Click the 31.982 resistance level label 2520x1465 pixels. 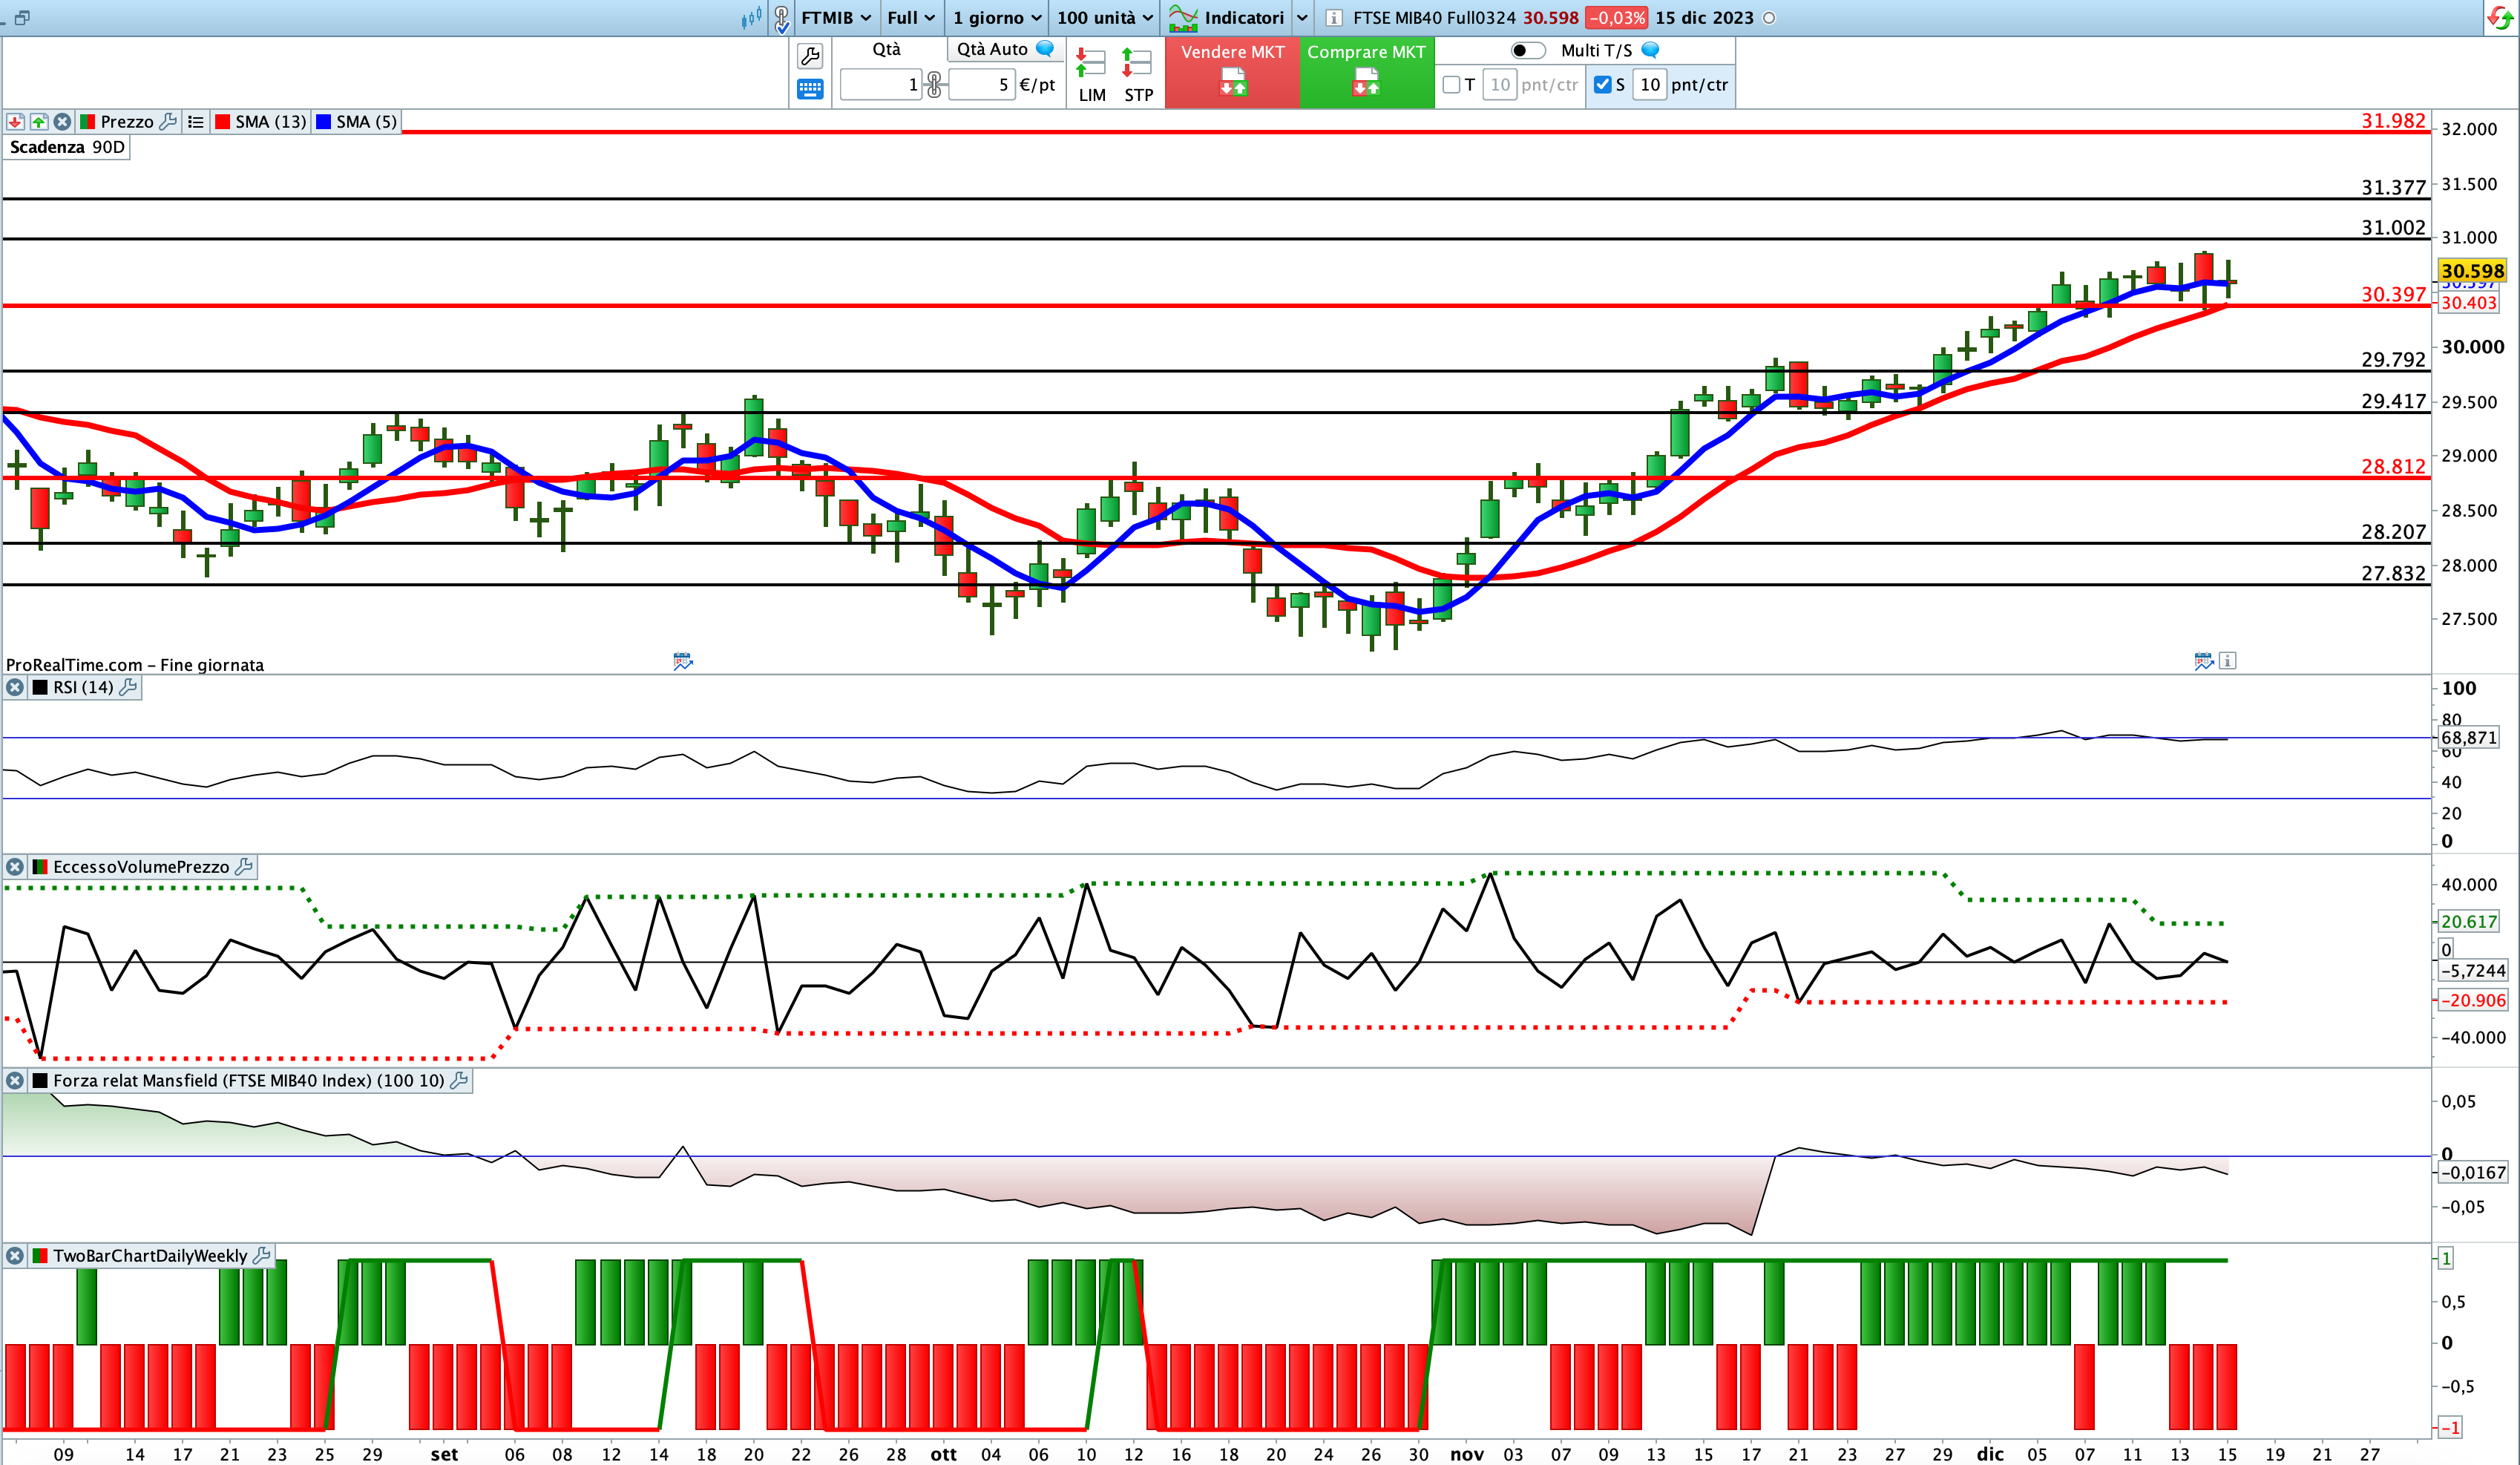click(2393, 121)
